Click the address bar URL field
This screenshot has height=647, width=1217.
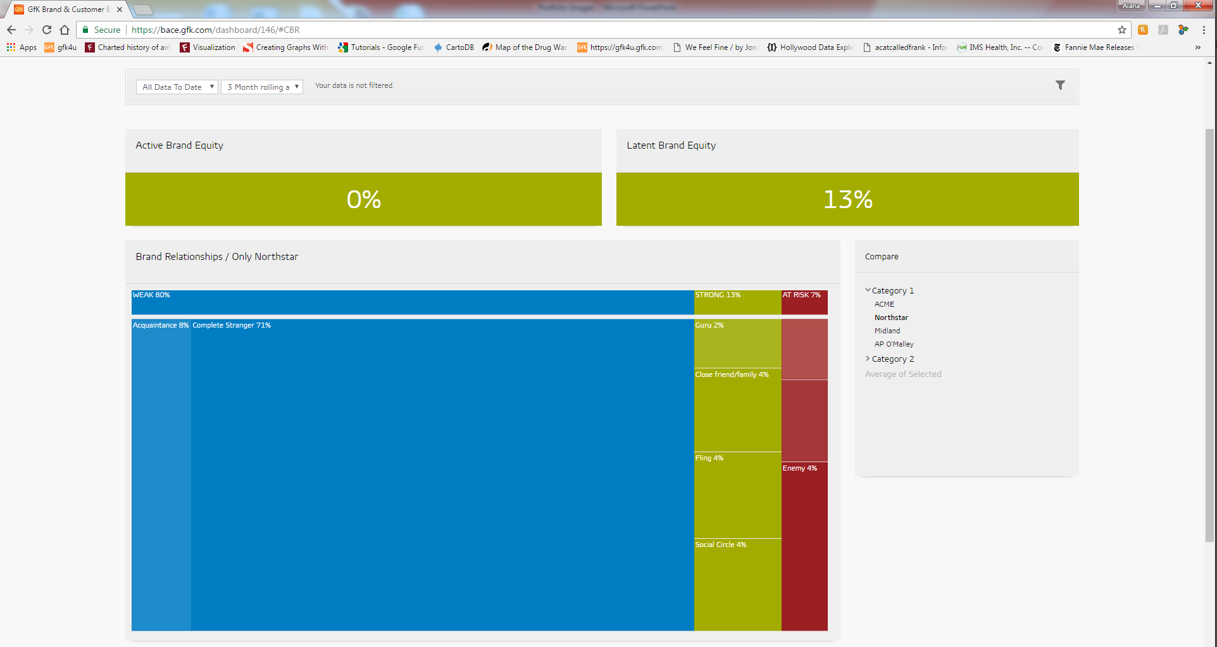click(620, 30)
